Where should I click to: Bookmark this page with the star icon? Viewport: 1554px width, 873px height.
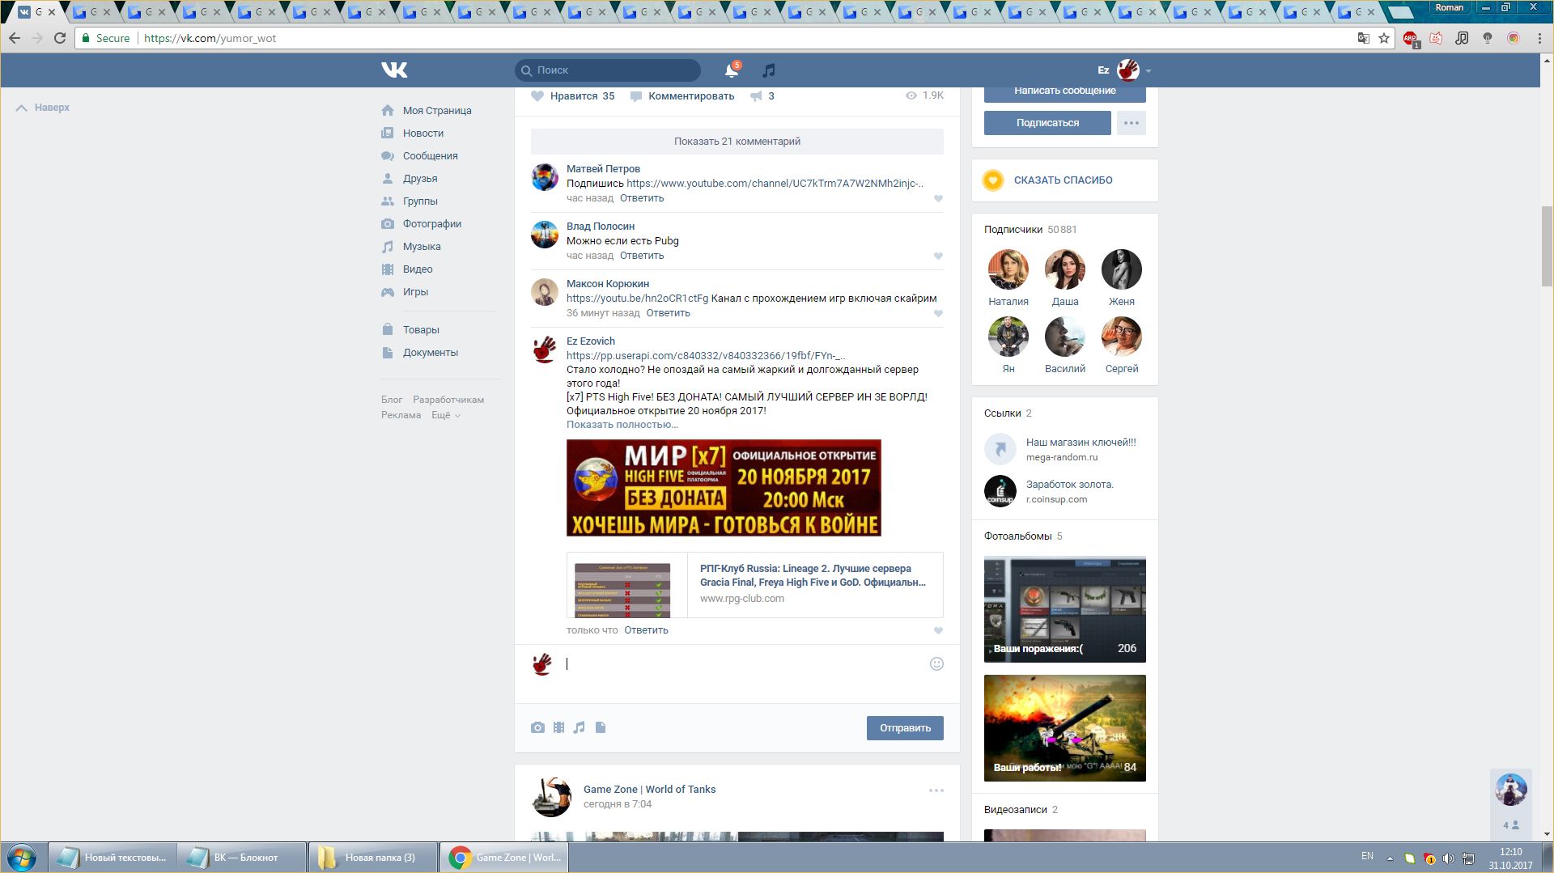click(x=1384, y=38)
